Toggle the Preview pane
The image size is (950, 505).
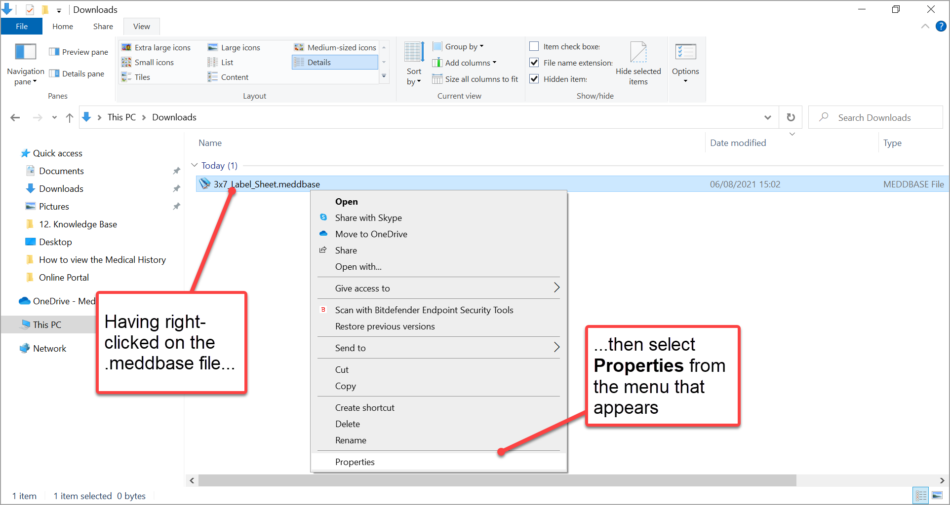coord(79,52)
